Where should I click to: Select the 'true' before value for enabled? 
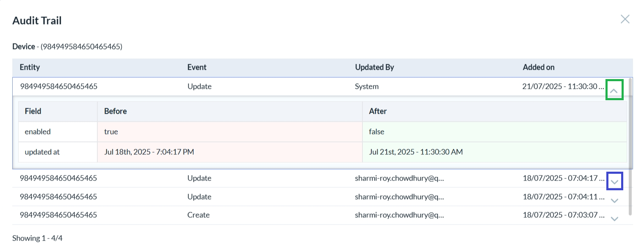(x=111, y=131)
